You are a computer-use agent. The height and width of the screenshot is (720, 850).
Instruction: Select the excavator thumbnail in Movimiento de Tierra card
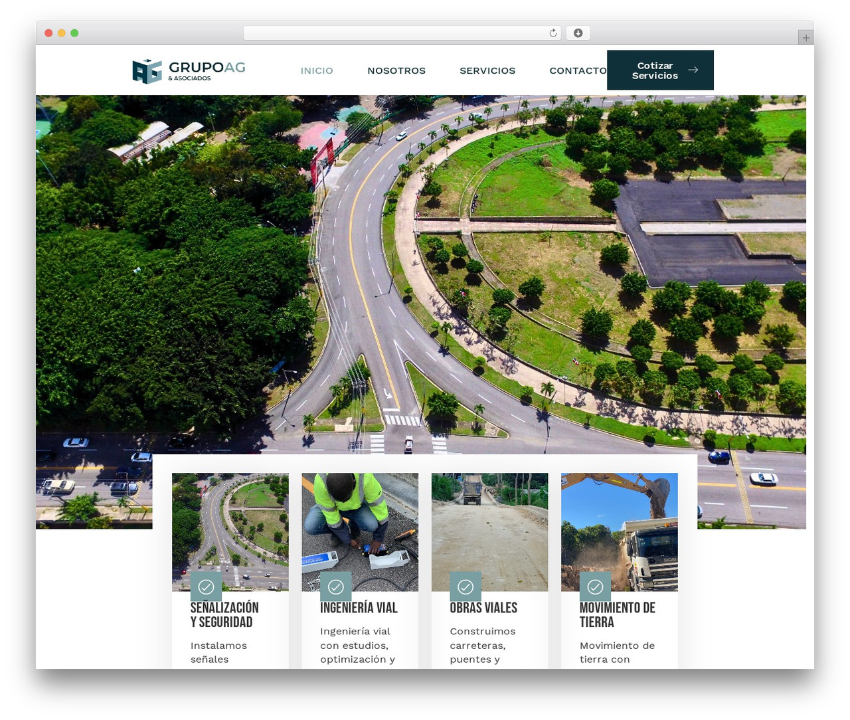[620, 531]
